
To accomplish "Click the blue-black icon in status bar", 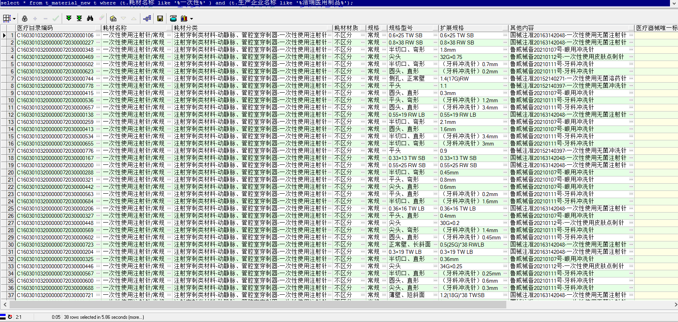I will 3,317.
